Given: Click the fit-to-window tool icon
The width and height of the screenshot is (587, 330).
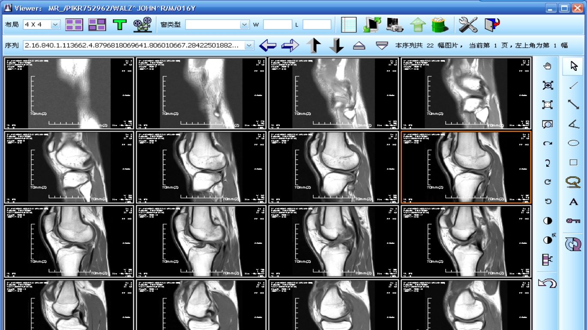Looking at the screenshot, I should [x=547, y=105].
